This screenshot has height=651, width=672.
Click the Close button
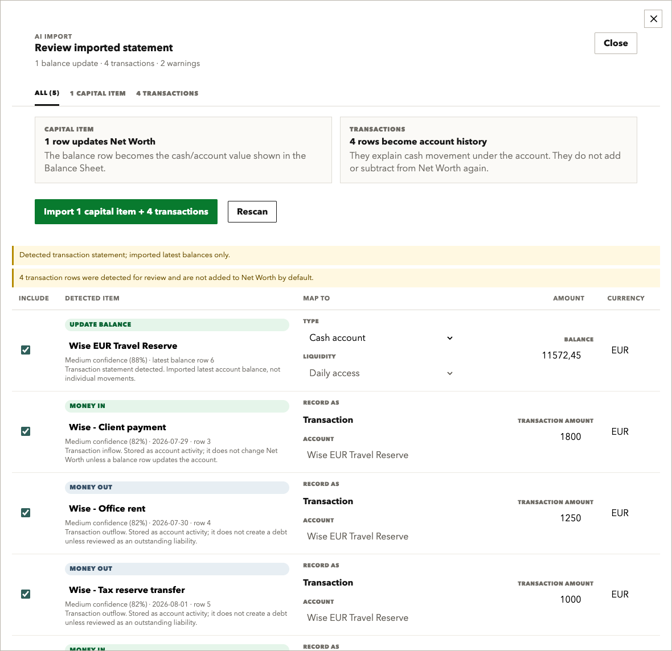point(616,43)
